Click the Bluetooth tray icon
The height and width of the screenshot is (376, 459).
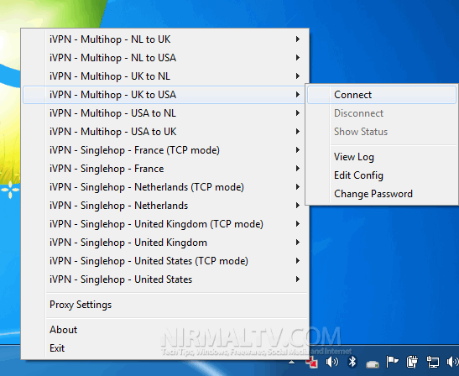352,362
